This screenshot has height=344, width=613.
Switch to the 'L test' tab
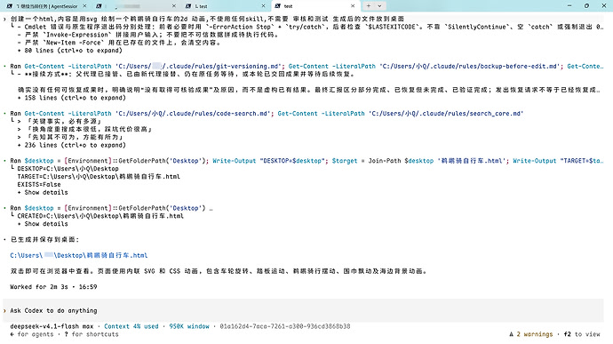(x=226, y=6)
